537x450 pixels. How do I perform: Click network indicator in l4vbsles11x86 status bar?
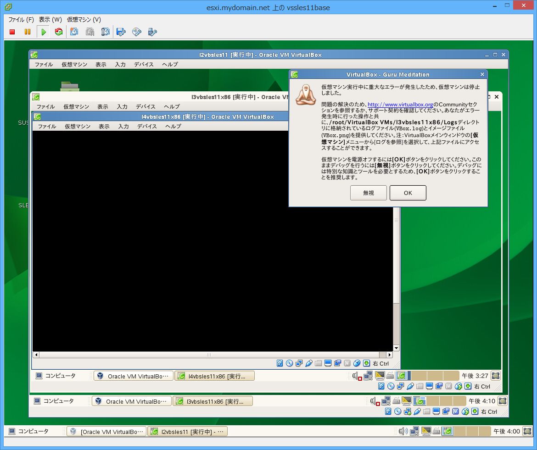pyautogui.click(x=299, y=363)
